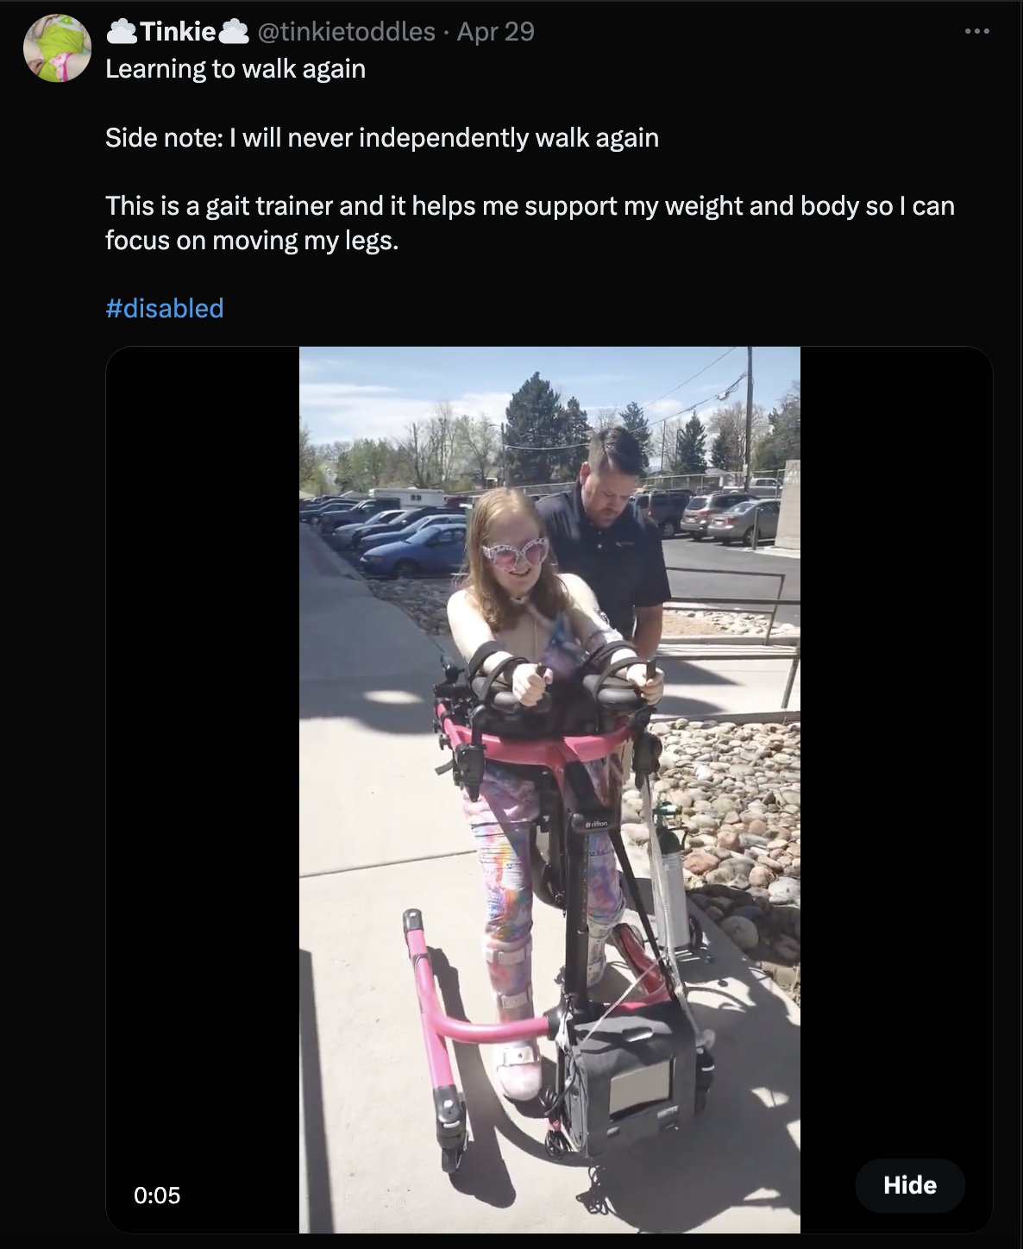Hide the video with the Hide button

[910, 1185]
